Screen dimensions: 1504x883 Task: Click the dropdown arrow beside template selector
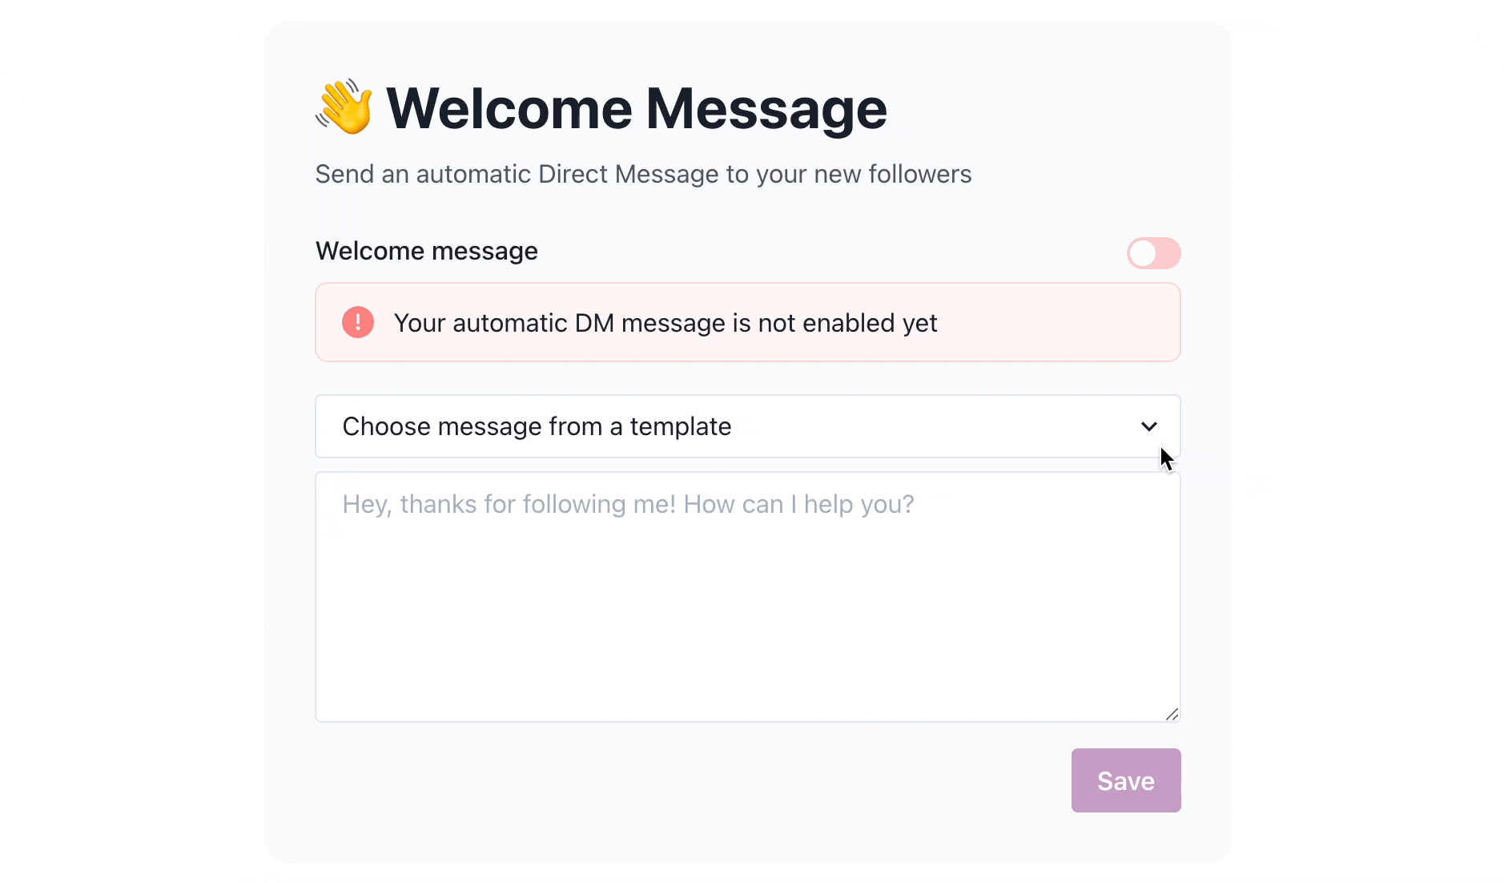tap(1149, 426)
